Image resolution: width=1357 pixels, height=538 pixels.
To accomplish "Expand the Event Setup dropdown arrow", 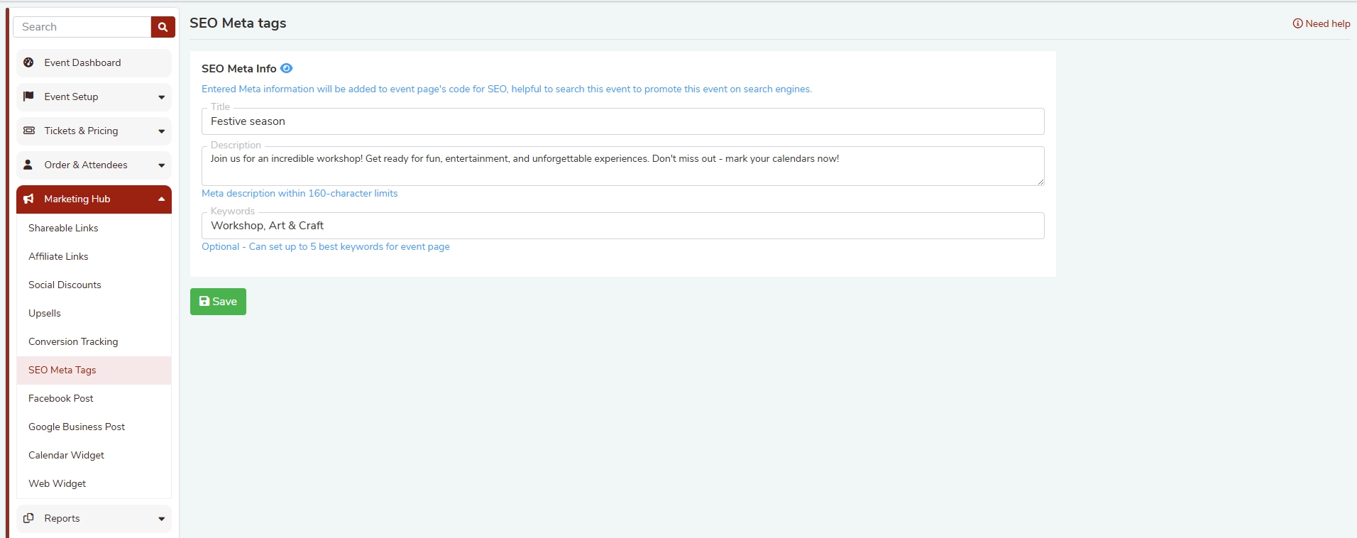I will (161, 97).
